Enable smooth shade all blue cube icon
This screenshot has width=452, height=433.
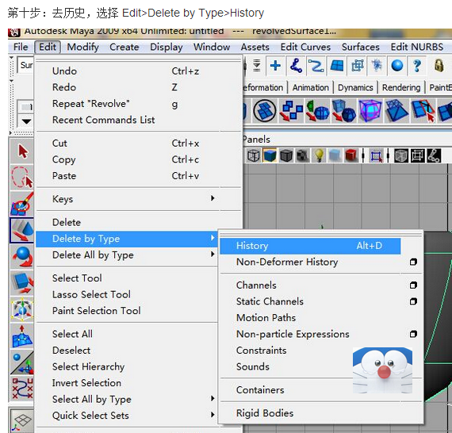click(x=270, y=156)
